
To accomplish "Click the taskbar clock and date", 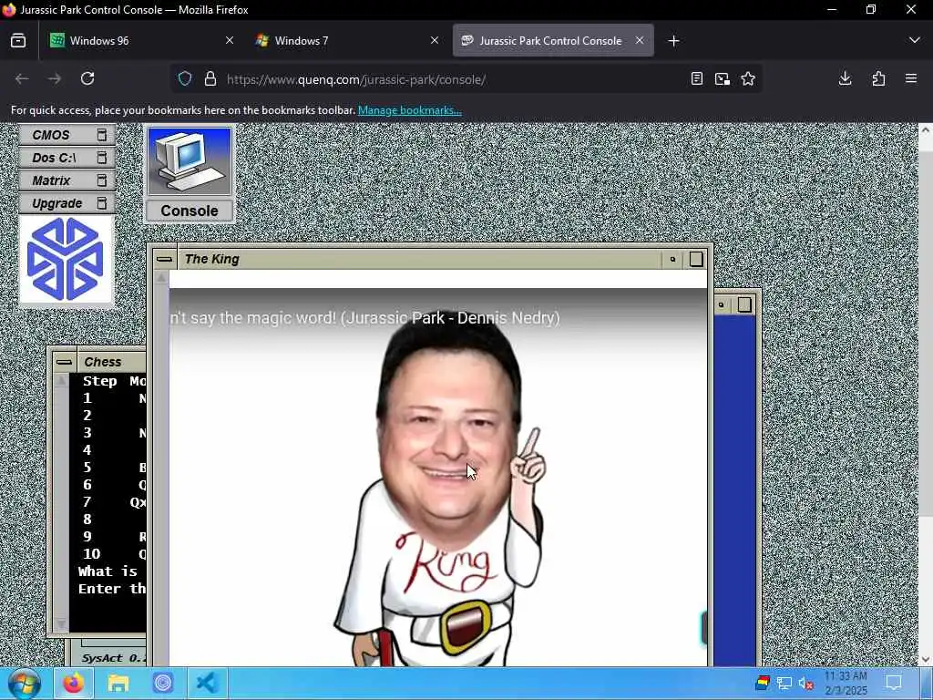I will coord(846,684).
